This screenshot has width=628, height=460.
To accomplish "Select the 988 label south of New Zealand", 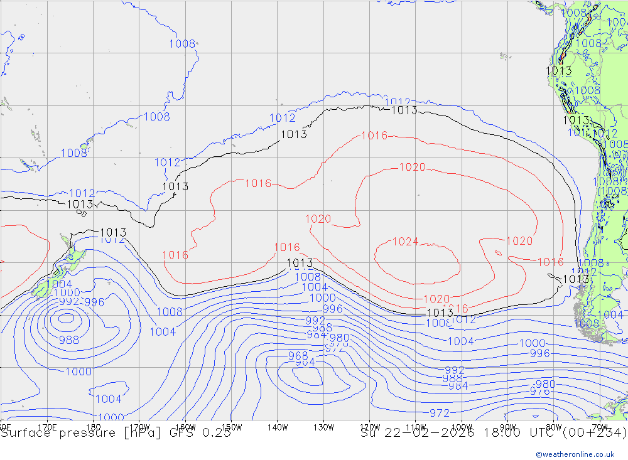I will (x=69, y=340).
